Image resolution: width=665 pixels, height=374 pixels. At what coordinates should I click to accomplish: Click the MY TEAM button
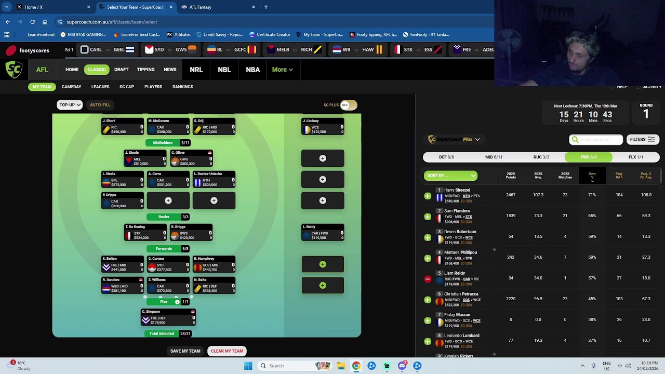[42, 87]
